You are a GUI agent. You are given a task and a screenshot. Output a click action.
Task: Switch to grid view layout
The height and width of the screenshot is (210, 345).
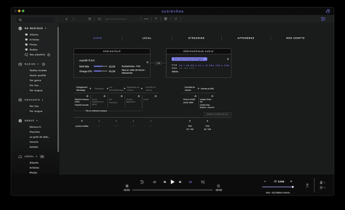[x=89, y=19]
